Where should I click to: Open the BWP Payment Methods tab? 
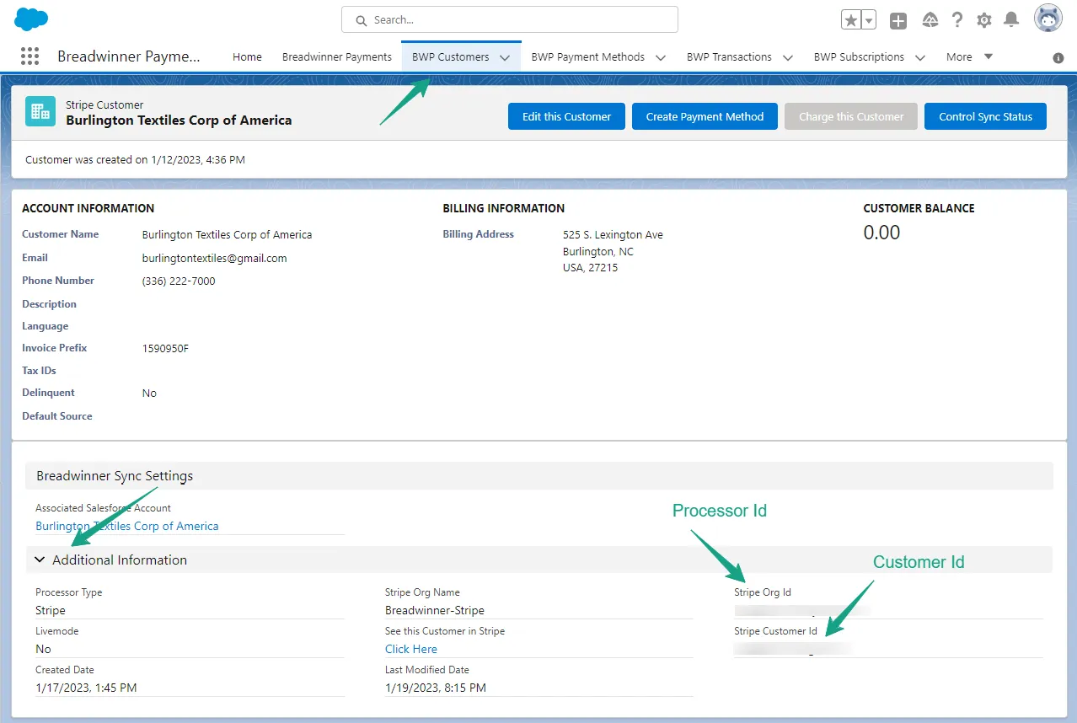point(588,56)
